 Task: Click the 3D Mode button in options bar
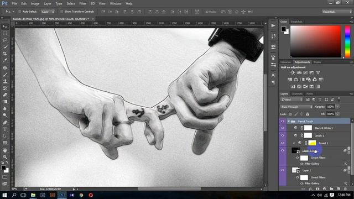tap(211, 12)
